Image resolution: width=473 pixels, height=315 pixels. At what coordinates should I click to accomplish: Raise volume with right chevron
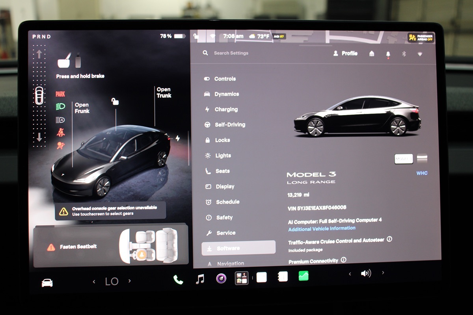(383, 272)
